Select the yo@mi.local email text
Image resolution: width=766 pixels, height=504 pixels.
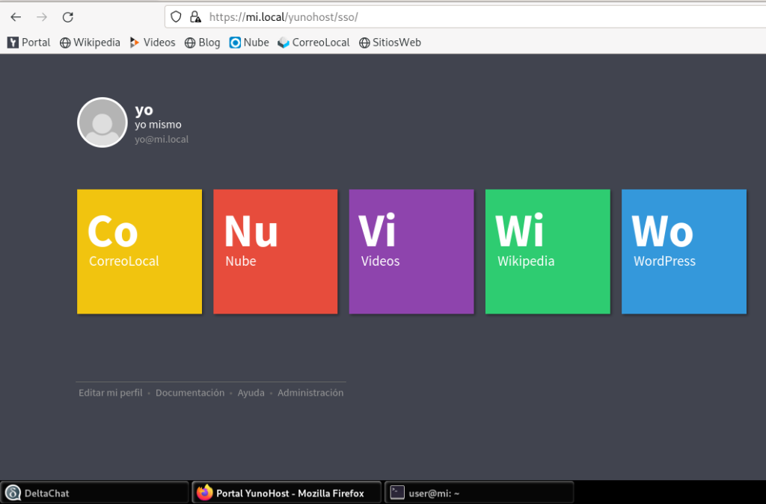(162, 140)
